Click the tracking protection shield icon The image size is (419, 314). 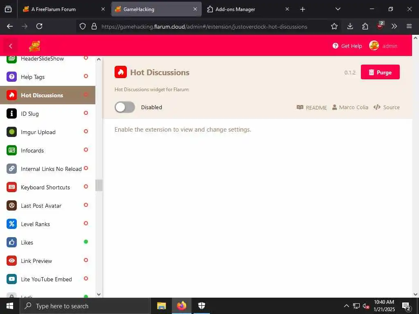[83, 26]
